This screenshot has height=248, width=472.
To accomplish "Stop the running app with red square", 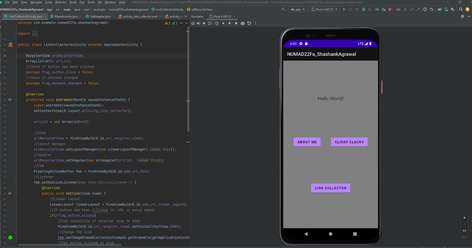I will click(x=390, y=10).
